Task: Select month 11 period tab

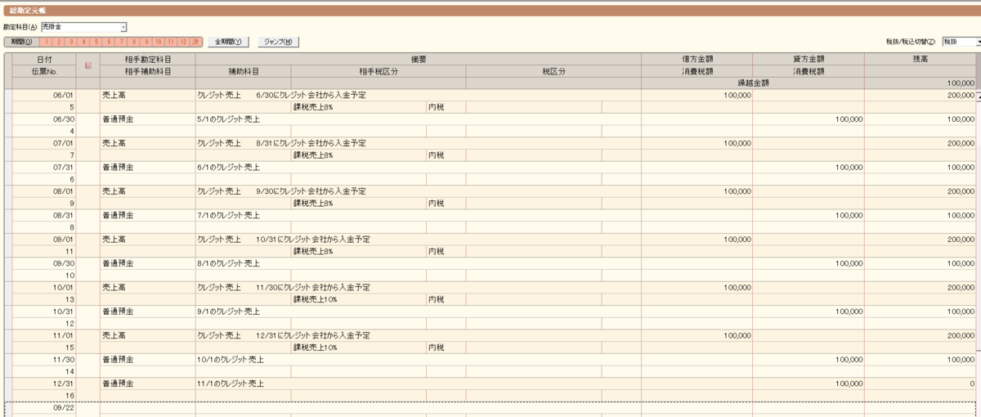Action: coord(171,42)
